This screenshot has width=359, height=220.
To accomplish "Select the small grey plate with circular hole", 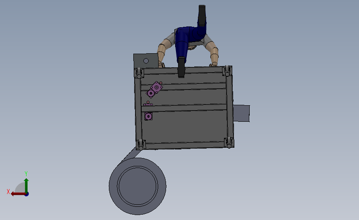I will click(146, 61).
